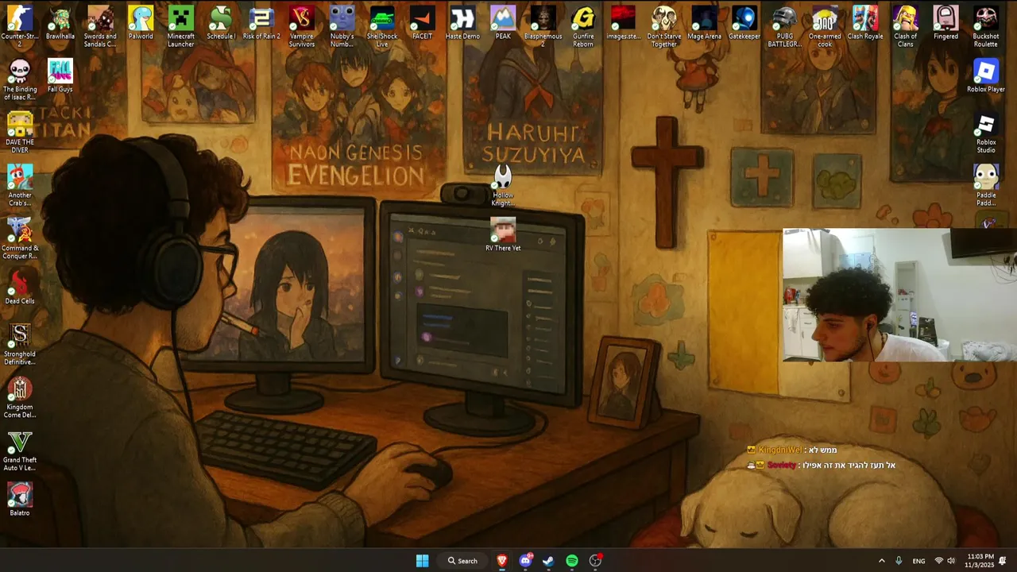The width and height of the screenshot is (1017, 572).
Task: Select the Brawlhalla desktop shortcut
Action: point(60,22)
